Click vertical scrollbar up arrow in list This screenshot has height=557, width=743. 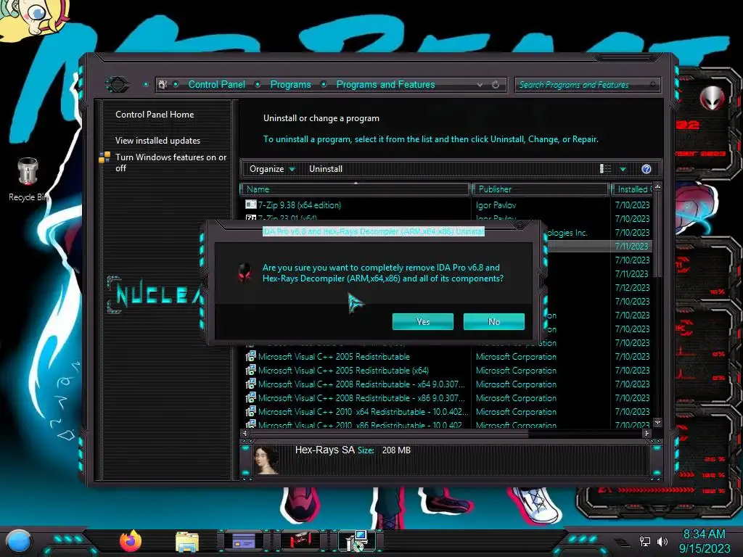click(x=657, y=187)
